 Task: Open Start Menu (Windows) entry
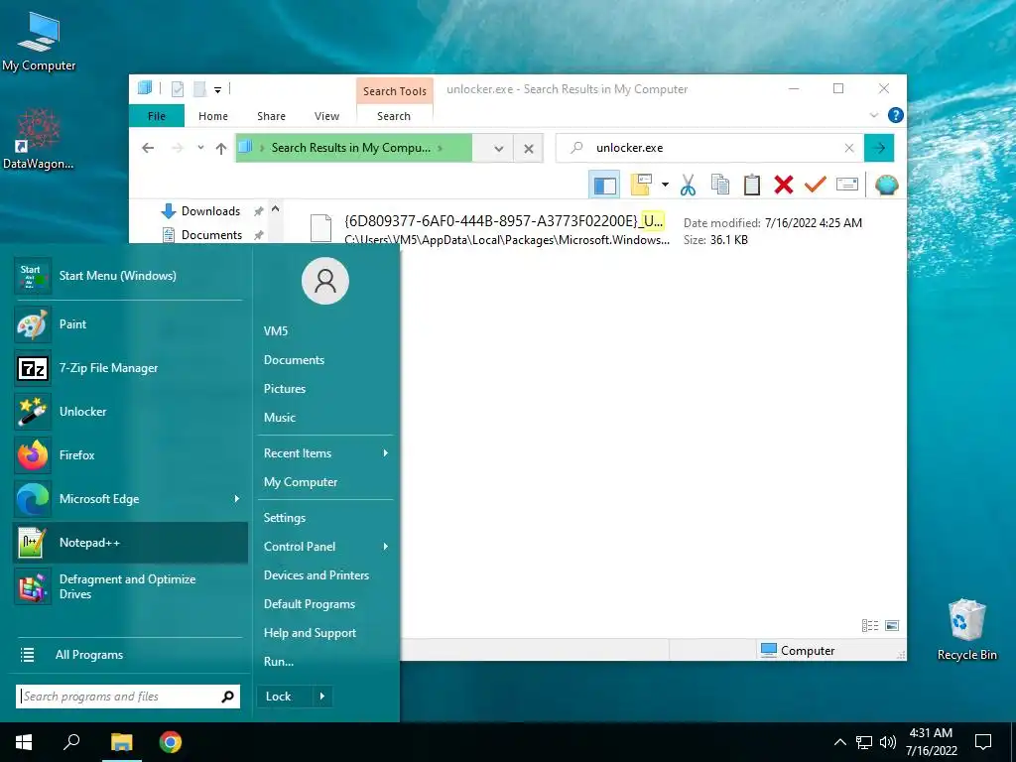130,276
